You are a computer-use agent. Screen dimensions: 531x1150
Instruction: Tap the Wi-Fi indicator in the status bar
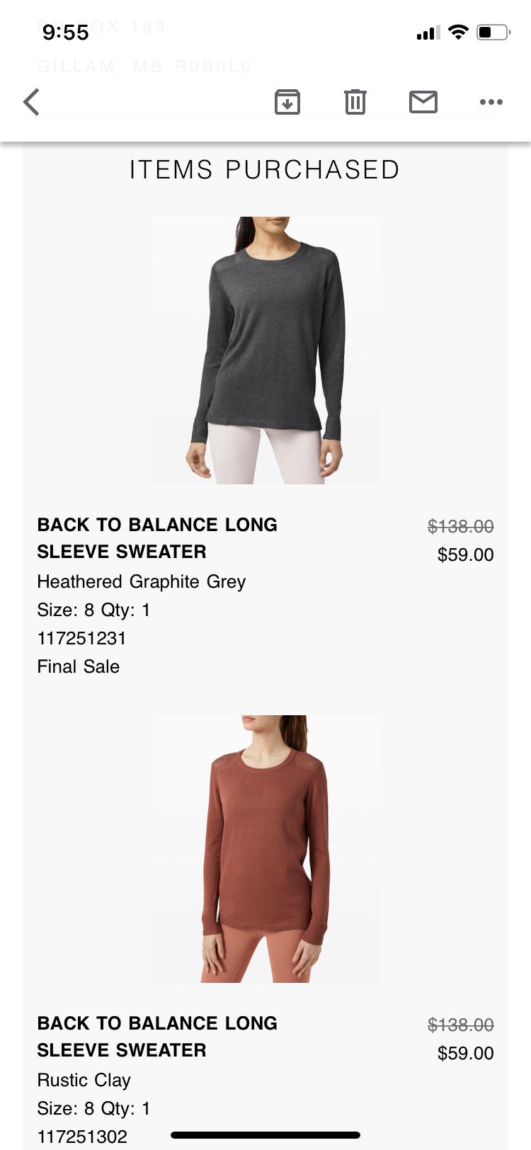(459, 31)
